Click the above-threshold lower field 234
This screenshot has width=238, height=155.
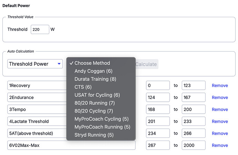click(158, 133)
